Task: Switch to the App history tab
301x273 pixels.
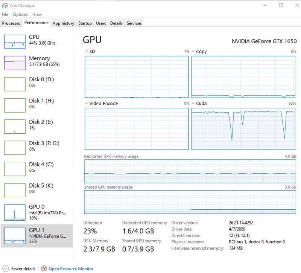Action: 64,23
